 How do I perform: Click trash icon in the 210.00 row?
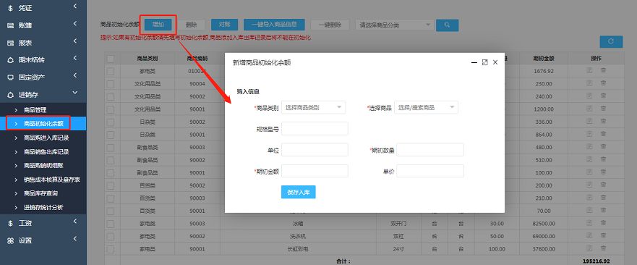pyautogui.click(x=603, y=198)
